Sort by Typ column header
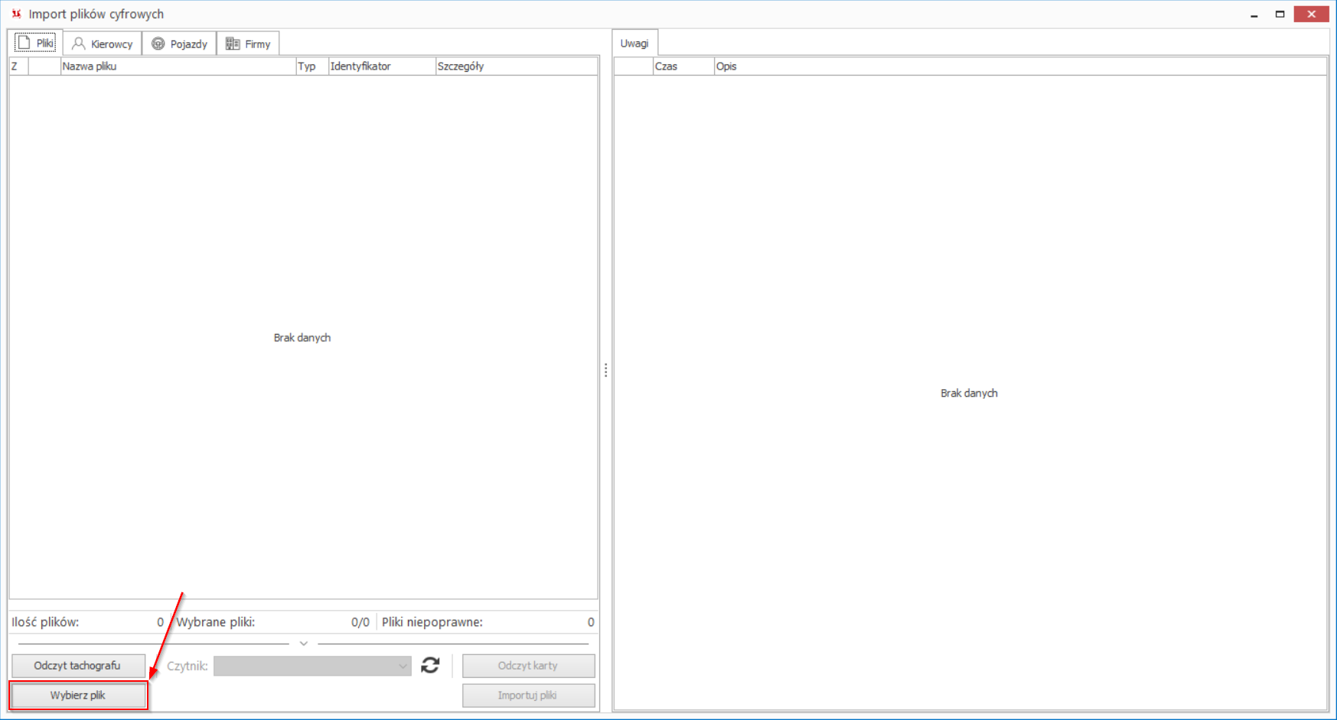Image resolution: width=1337 pixels, height=720 pixels. pos(311,66)
